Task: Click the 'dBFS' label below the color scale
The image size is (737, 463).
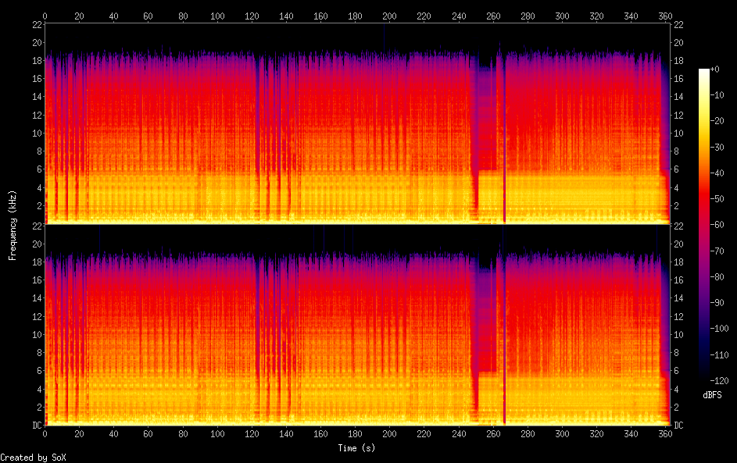Action: coord(711,395)
